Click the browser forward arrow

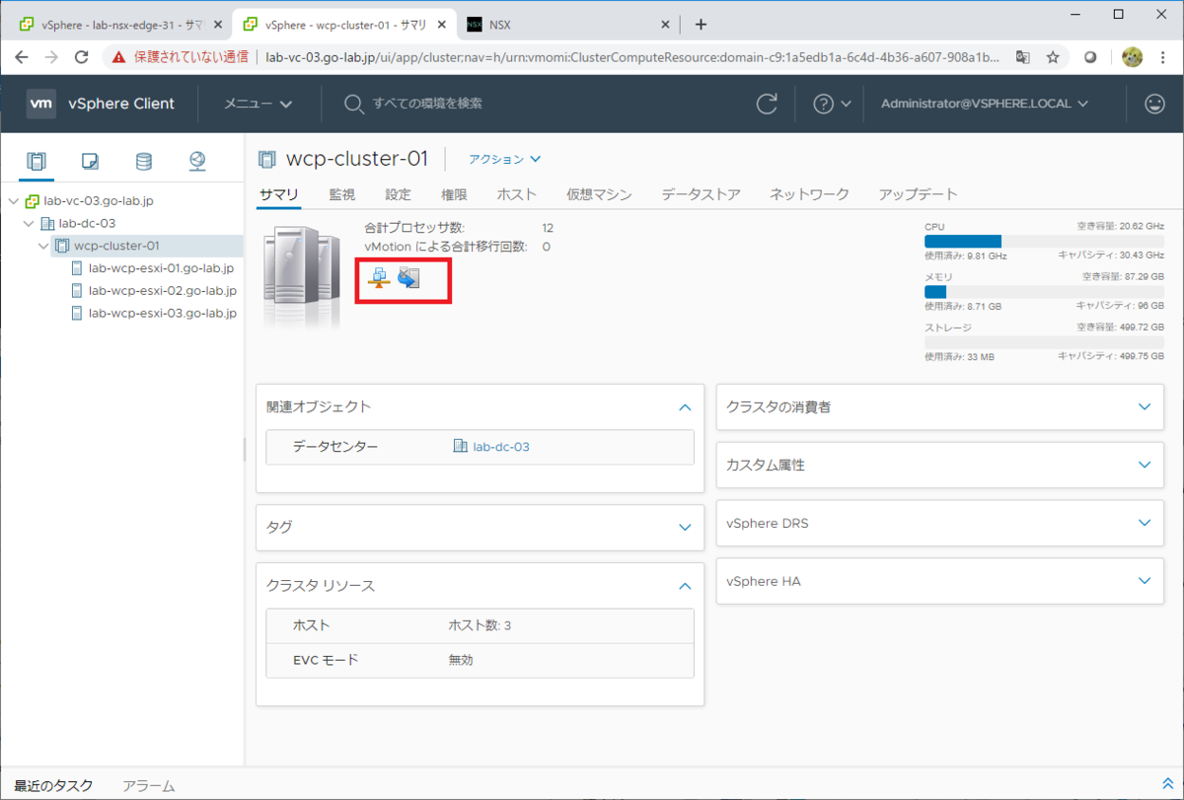[51, 57]
